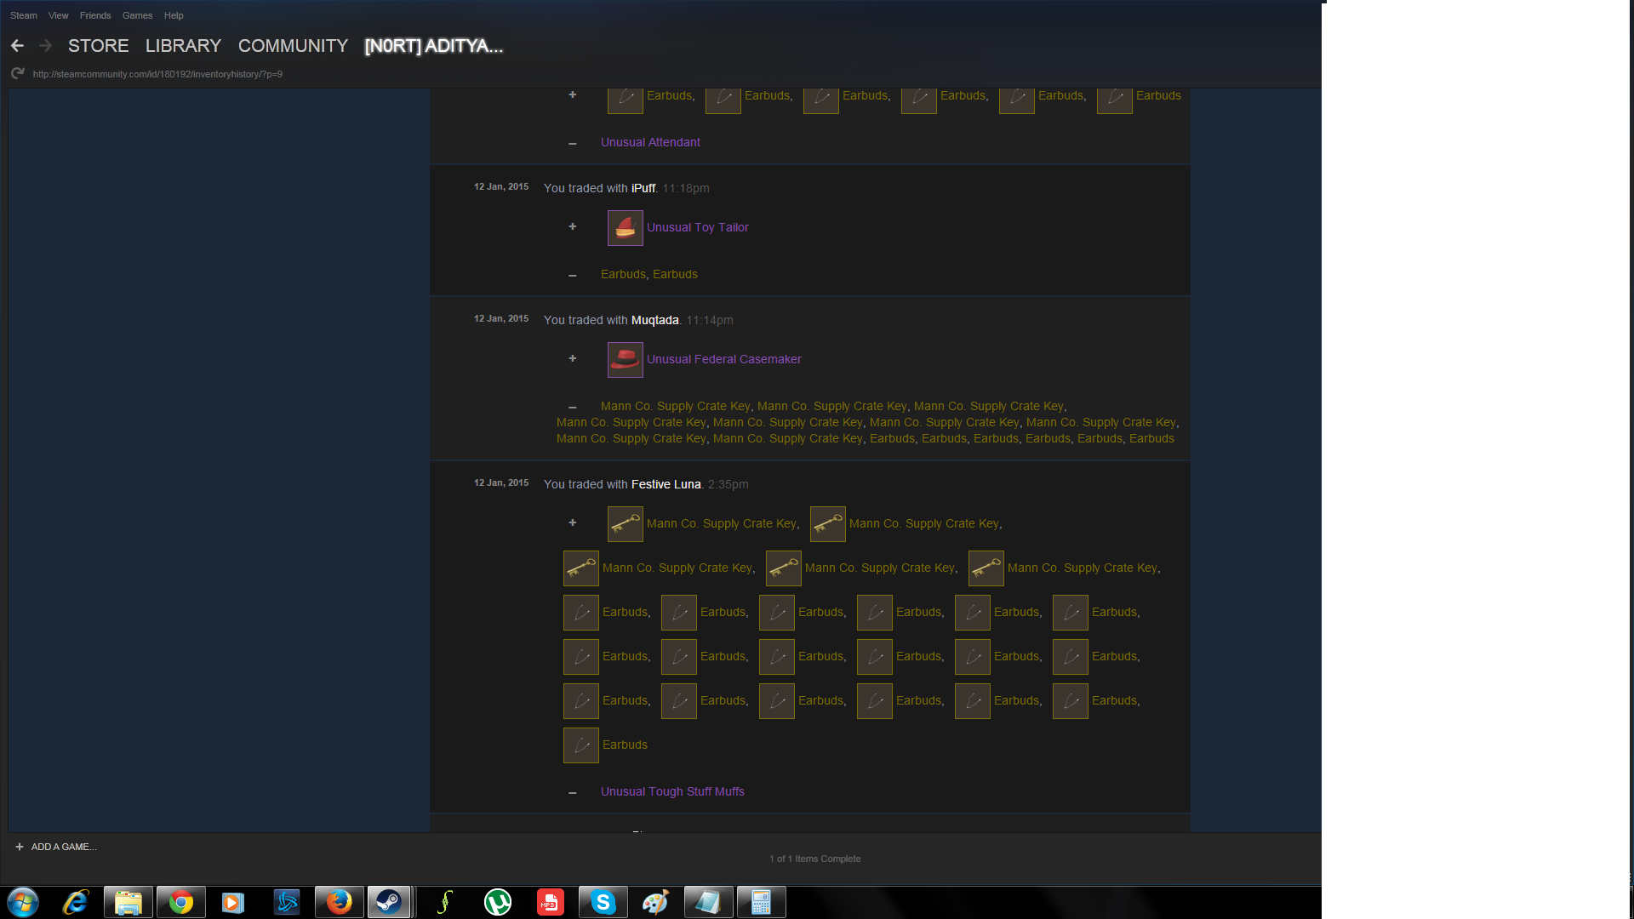Click the Unusual Tough Stuff Muffs link
This screenshot has width=1634, height=919.
pyautogui.click(x=672, y=791)
